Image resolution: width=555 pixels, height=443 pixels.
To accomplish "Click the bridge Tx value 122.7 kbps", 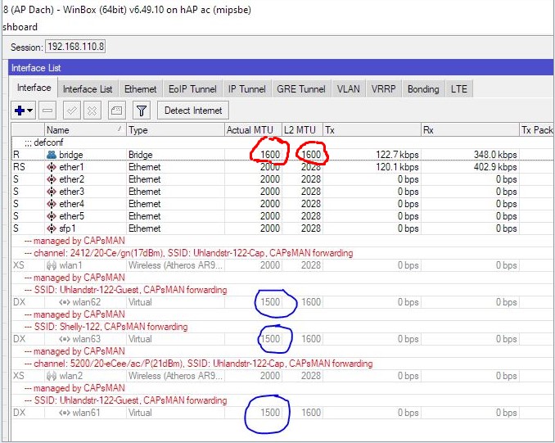I will coord(397,155).
